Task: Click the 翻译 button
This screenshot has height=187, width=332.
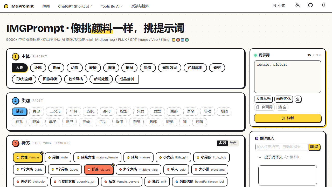Action: [314, 147]
